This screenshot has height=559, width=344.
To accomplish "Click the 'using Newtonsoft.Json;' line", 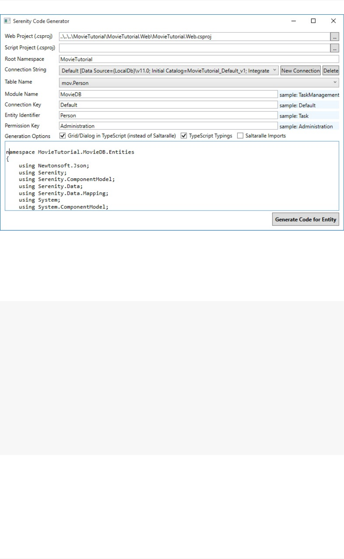I will (x=54, y=166).
